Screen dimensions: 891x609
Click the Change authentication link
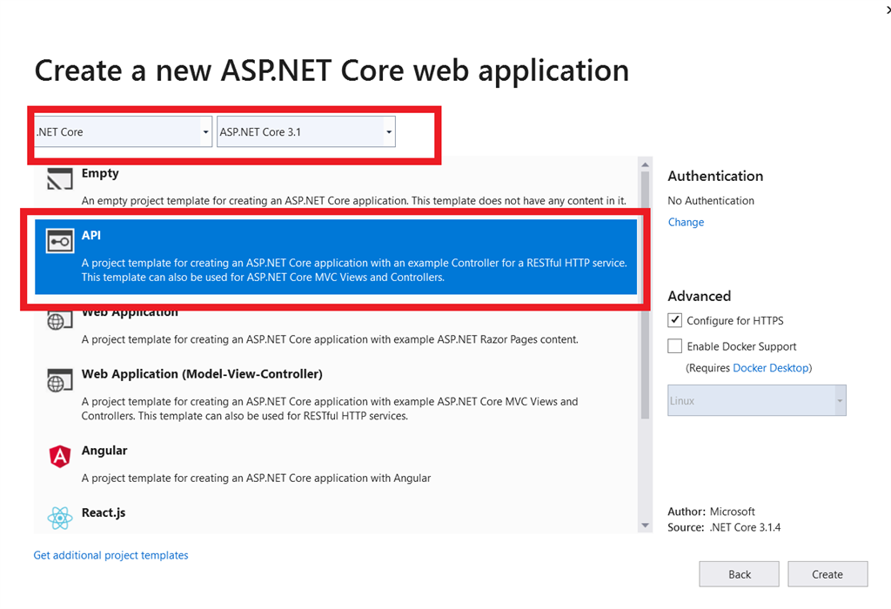click(686, 222)
